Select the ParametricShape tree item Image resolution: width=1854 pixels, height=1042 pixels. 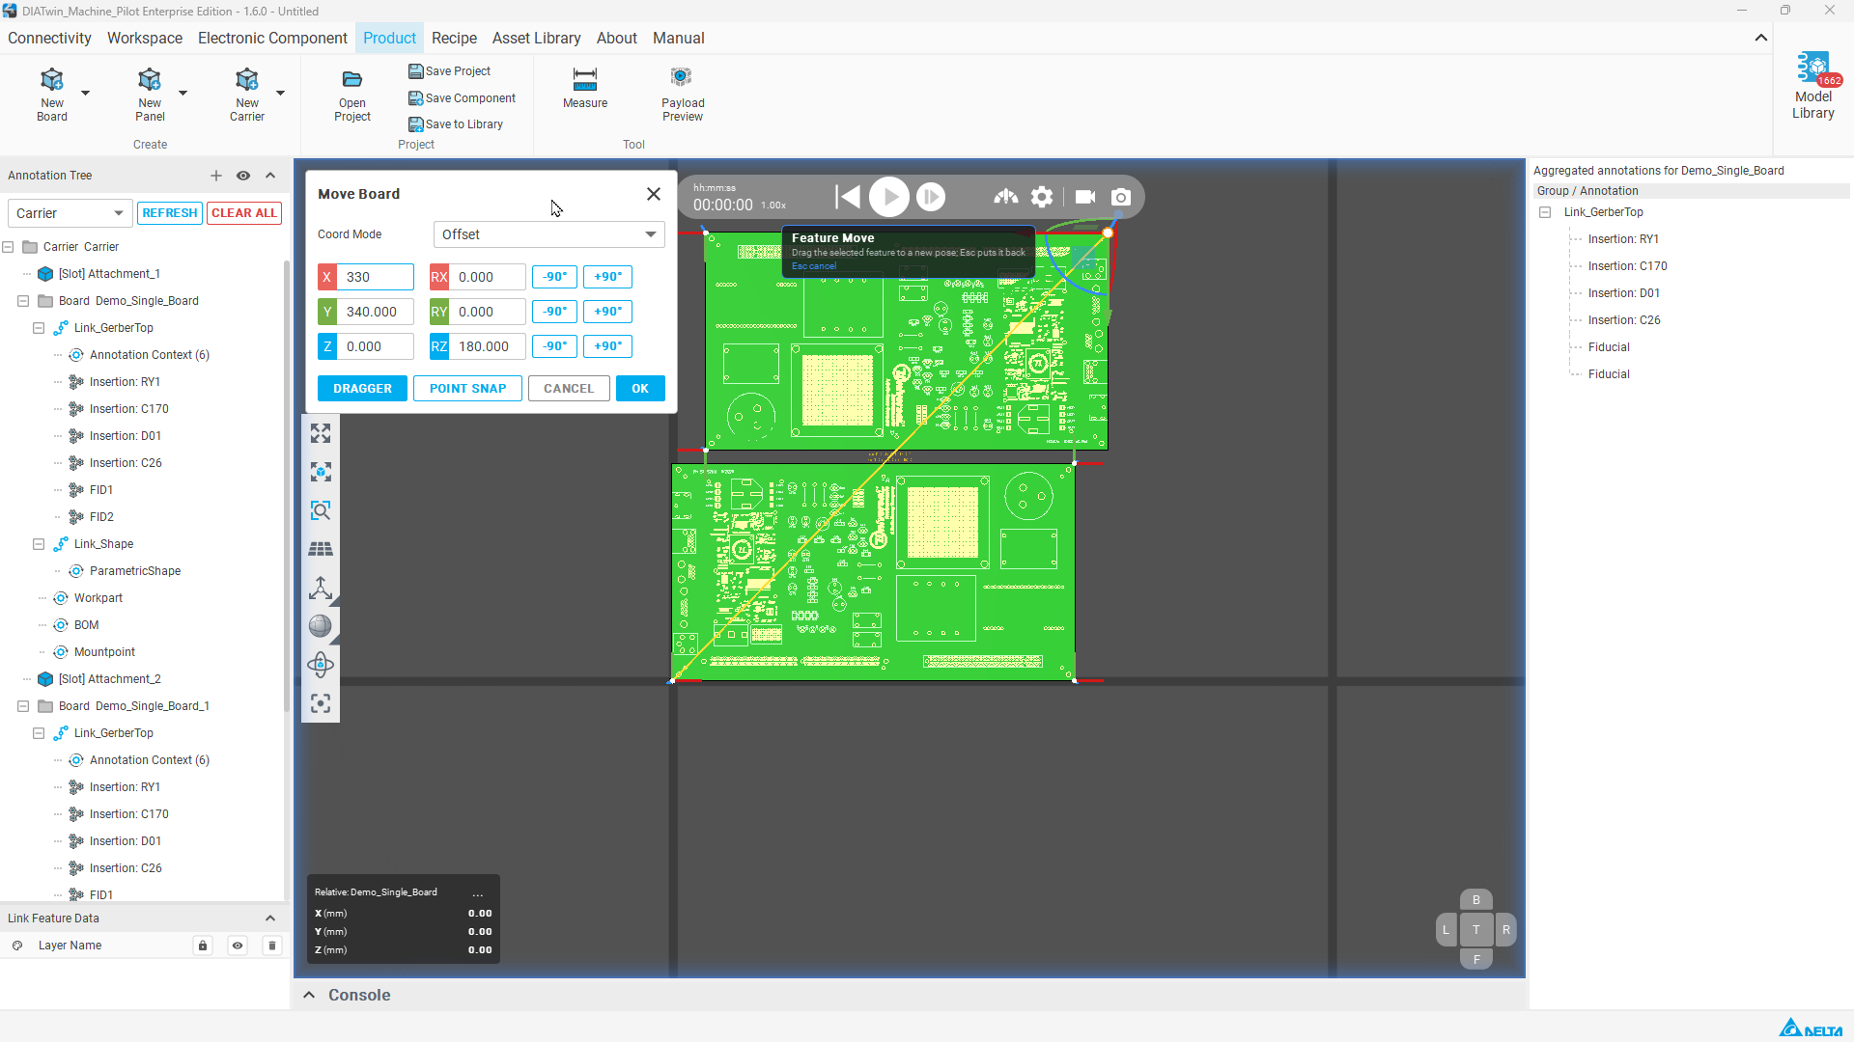pyautogui.click(x=135, y=571)
